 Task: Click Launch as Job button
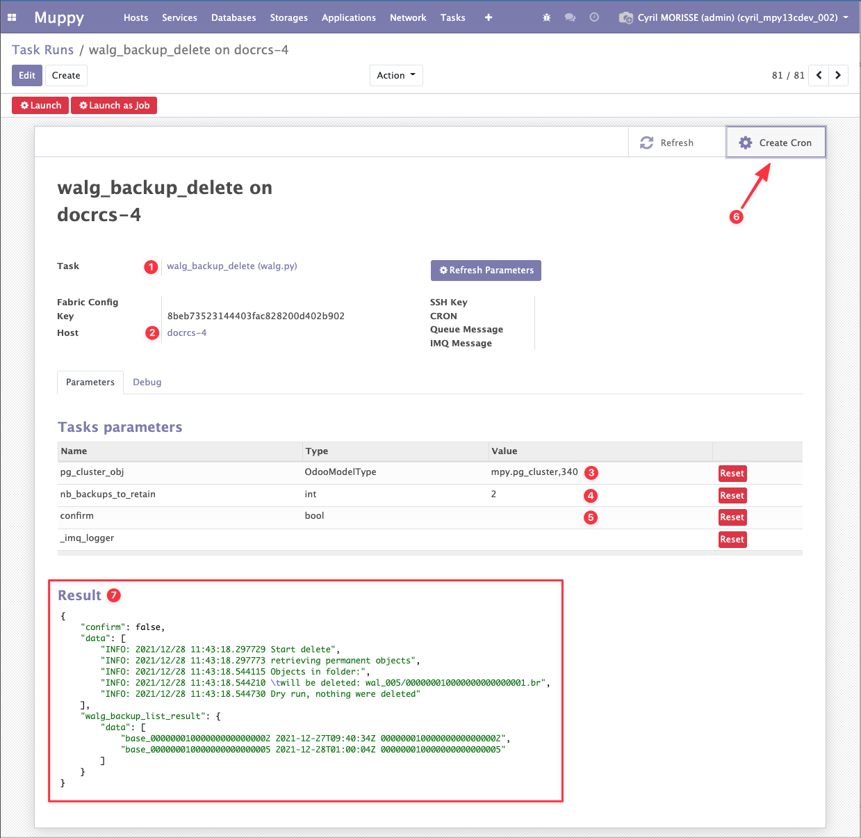point(114,105)
